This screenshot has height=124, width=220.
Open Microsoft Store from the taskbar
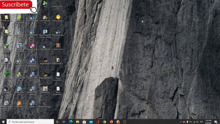84,122
